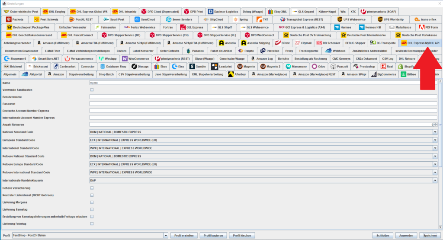This screenshot has width=443, height=240.
Task: Open the European Standard Code dropdown
Action: click(435, 140)
